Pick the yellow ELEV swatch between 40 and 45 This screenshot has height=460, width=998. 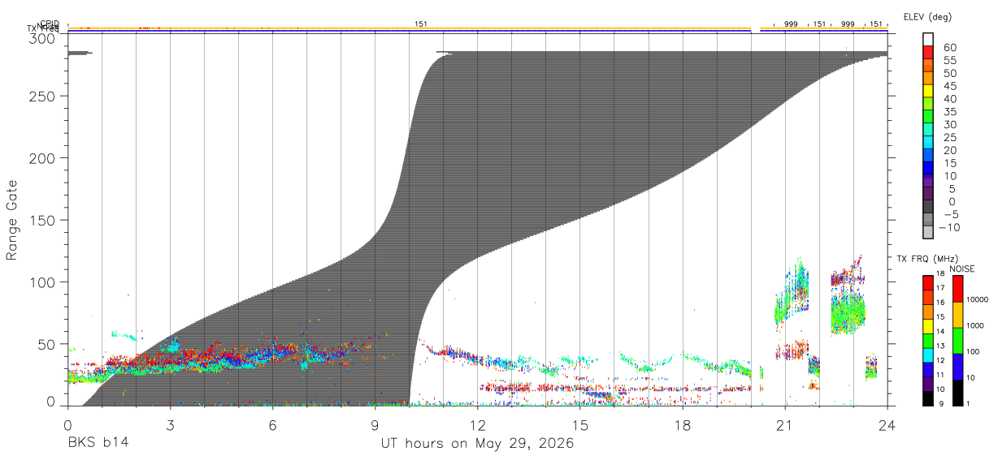tap(929, 91)
